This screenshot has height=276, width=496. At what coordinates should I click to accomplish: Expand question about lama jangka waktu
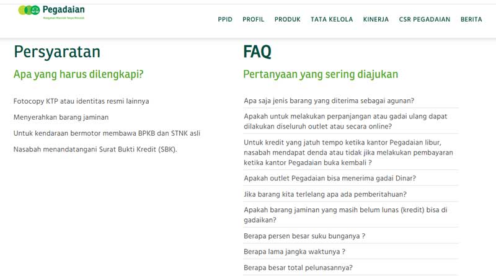click(294, 252)
